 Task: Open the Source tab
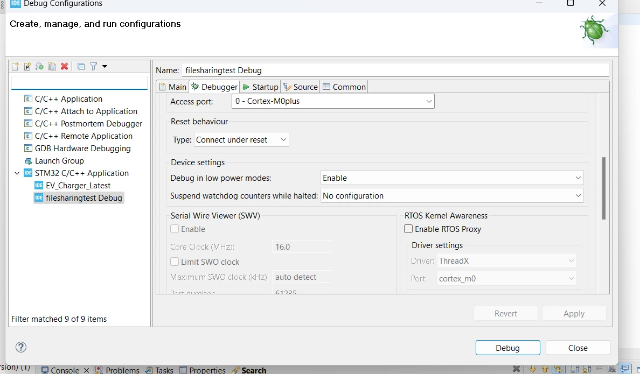301,87
